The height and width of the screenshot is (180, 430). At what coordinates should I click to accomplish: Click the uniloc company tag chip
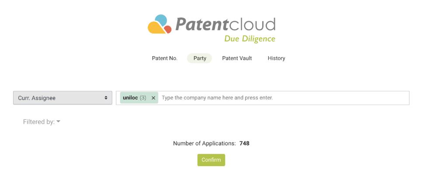[130, 98]
